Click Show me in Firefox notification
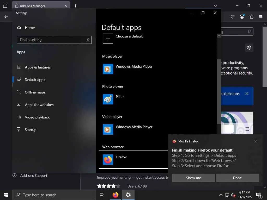The width and height of the screenshot is (267, 200). [193, 178]
